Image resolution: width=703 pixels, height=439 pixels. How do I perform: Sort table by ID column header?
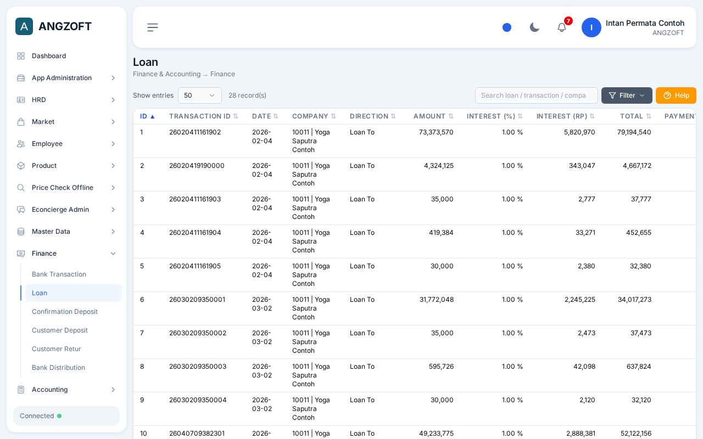click(148, 116)
